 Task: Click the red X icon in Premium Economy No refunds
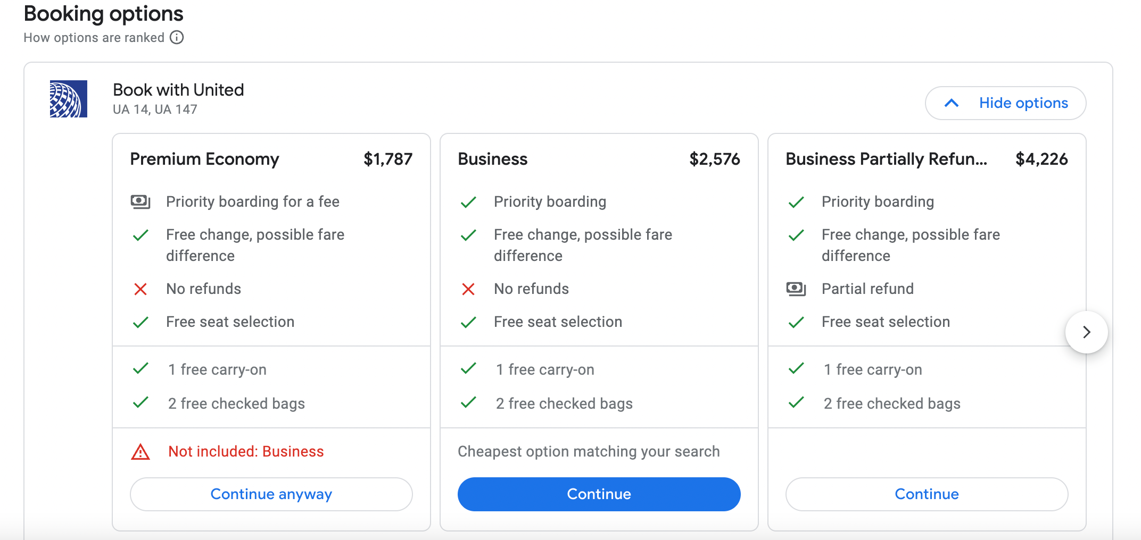[x=140, y=289]
